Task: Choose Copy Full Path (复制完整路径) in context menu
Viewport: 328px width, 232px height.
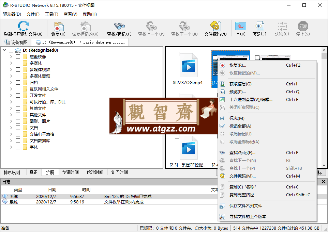Action: click(x=267, y=195)
